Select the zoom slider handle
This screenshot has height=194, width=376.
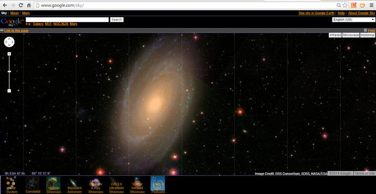coord(9,71)
